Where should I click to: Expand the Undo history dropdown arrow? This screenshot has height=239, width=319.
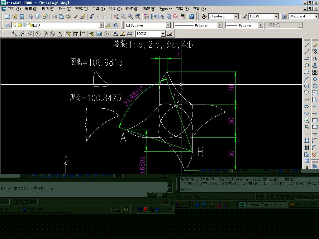click(x=98, y=17)
